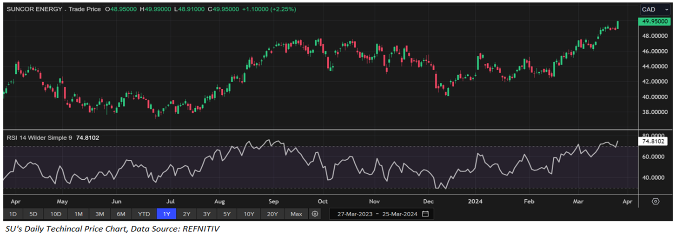
Task: Click the Sep label on time axis
Action: tap(273, 202)
